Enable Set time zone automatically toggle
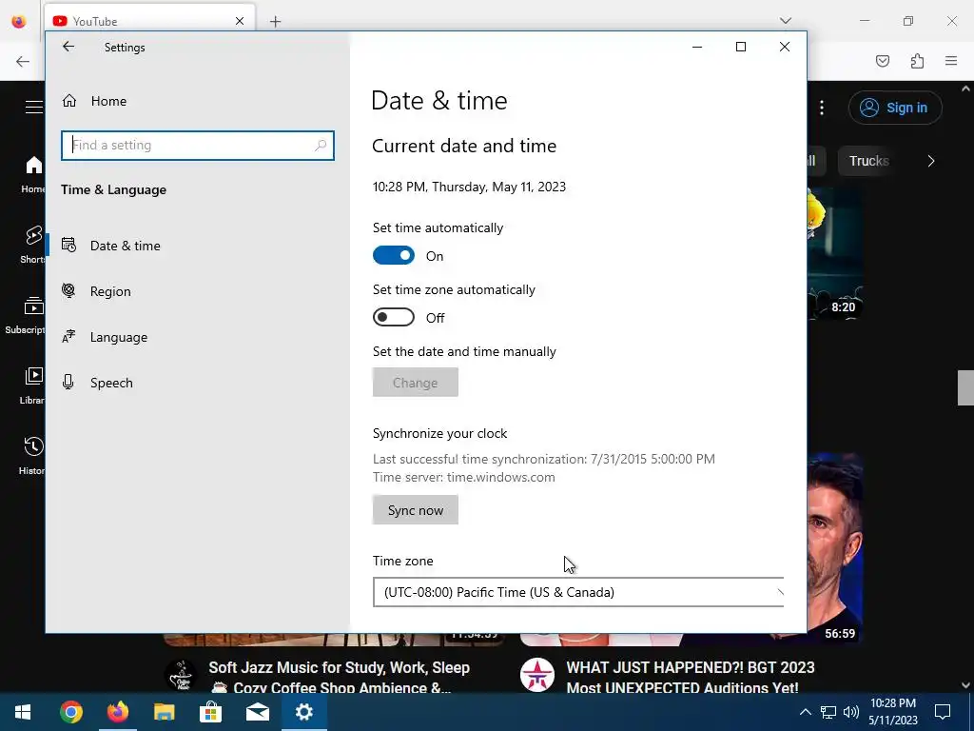 [393, 317]
